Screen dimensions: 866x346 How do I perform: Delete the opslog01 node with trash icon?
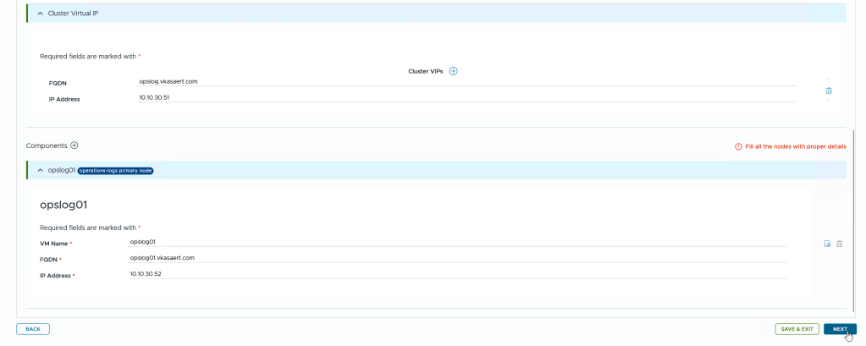pyautogui.click(x=839, y=244)
